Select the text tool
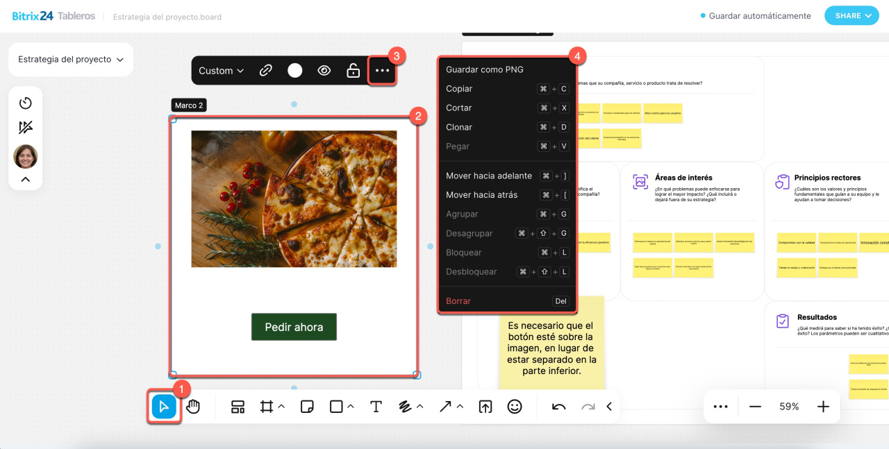 point(376,407)
